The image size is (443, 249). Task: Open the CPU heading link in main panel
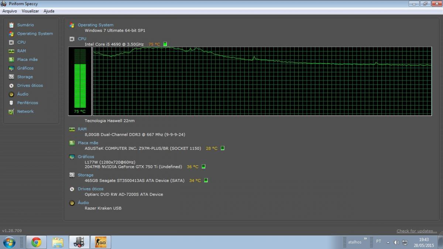tap(82, 39)
